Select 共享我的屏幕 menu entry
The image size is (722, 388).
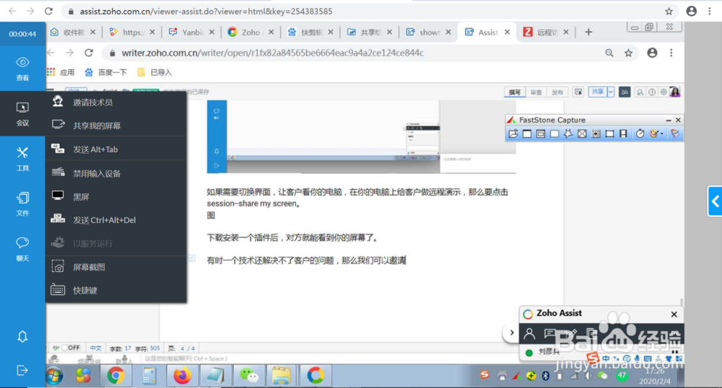[116, 125]
